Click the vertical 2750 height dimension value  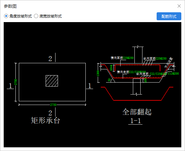coord(16,82)
